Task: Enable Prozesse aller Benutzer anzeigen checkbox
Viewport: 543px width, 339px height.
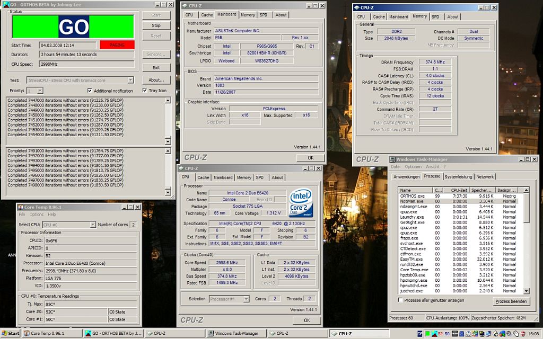Action: coord(400,300)
